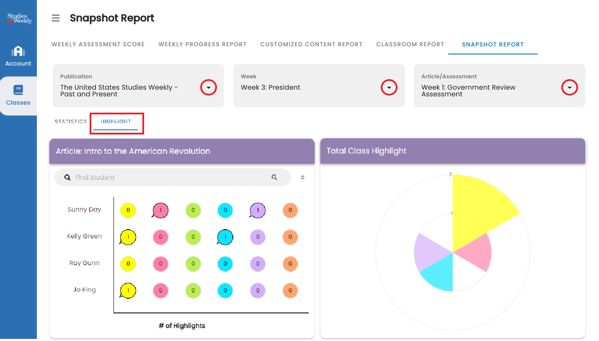The image size is (599, 341).
Task: Click Sunny Day's cyan highlight circle
Action: 225,210
